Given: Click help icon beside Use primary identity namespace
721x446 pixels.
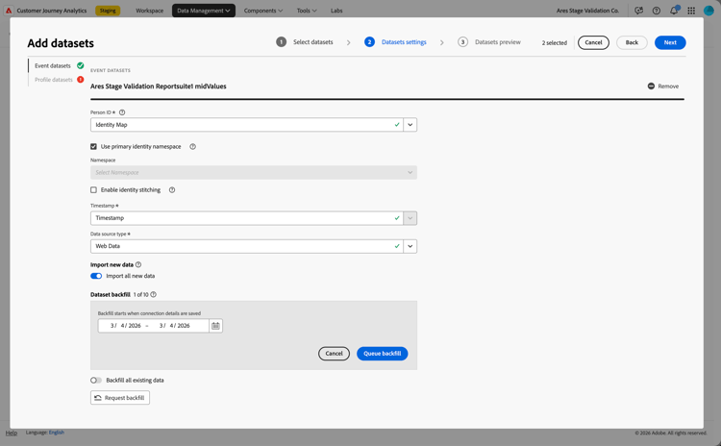Looking at the screenshot, I should (192, 147).
